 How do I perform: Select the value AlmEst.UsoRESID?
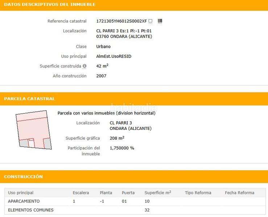(114, 56)
